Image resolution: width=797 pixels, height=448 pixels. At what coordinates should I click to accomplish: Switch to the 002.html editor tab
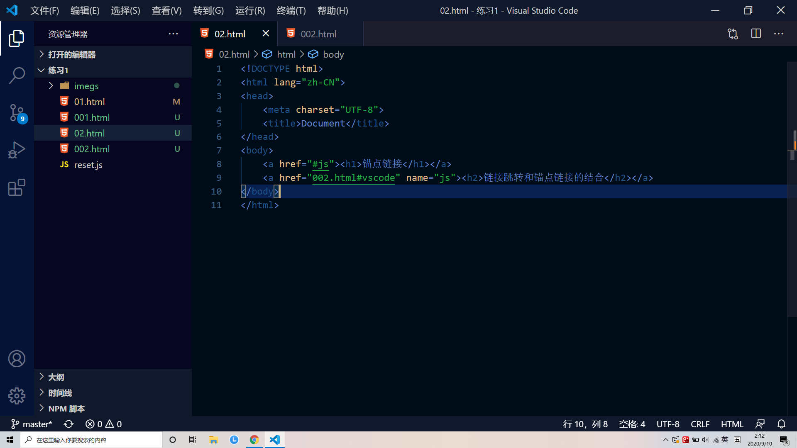coord(320,34)
